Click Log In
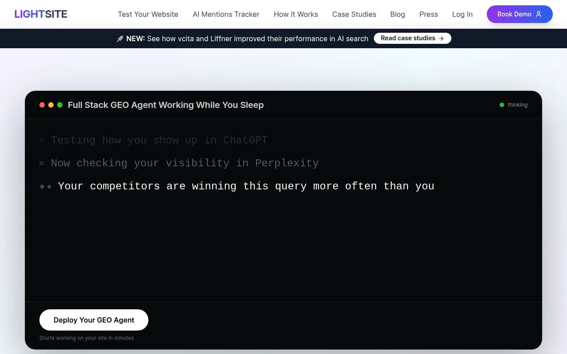 coord(462,14)
